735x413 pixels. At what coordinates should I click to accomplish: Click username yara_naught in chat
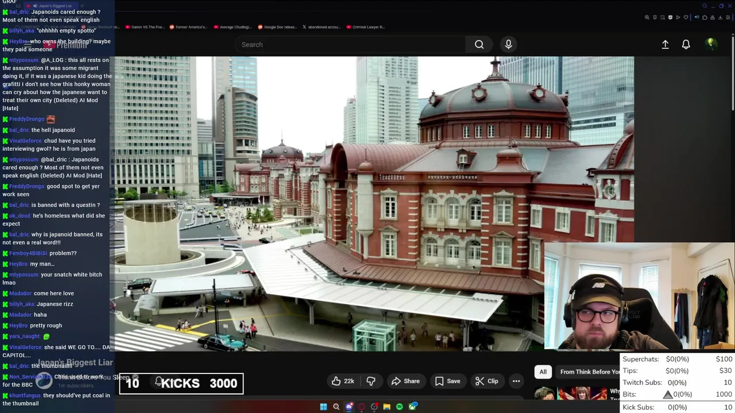click(24, 336)
